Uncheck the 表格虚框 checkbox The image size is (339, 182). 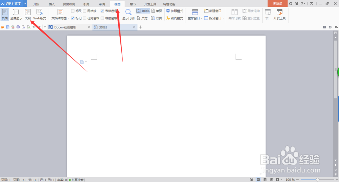[102, 11]
